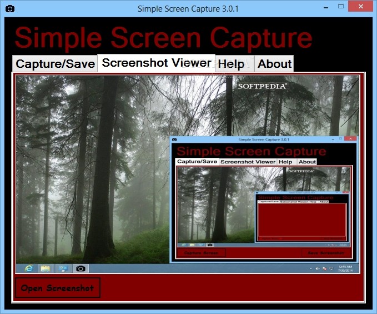Click Capture Screen button in nested window
This screenshot has height=314, width=377.
(201, 253)
